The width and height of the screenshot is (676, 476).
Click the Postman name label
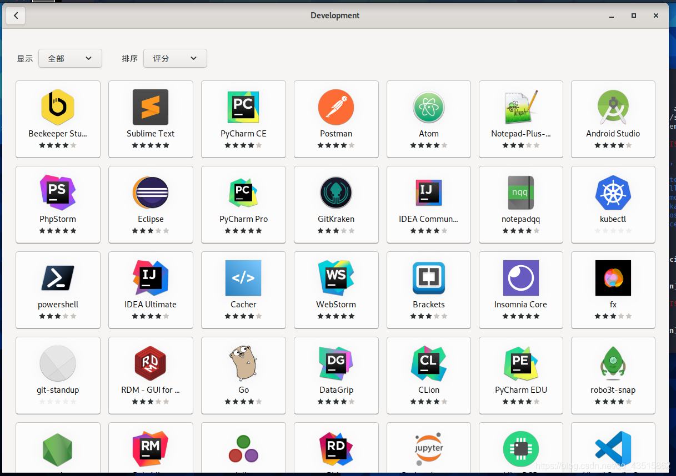(x=336, y=134)
